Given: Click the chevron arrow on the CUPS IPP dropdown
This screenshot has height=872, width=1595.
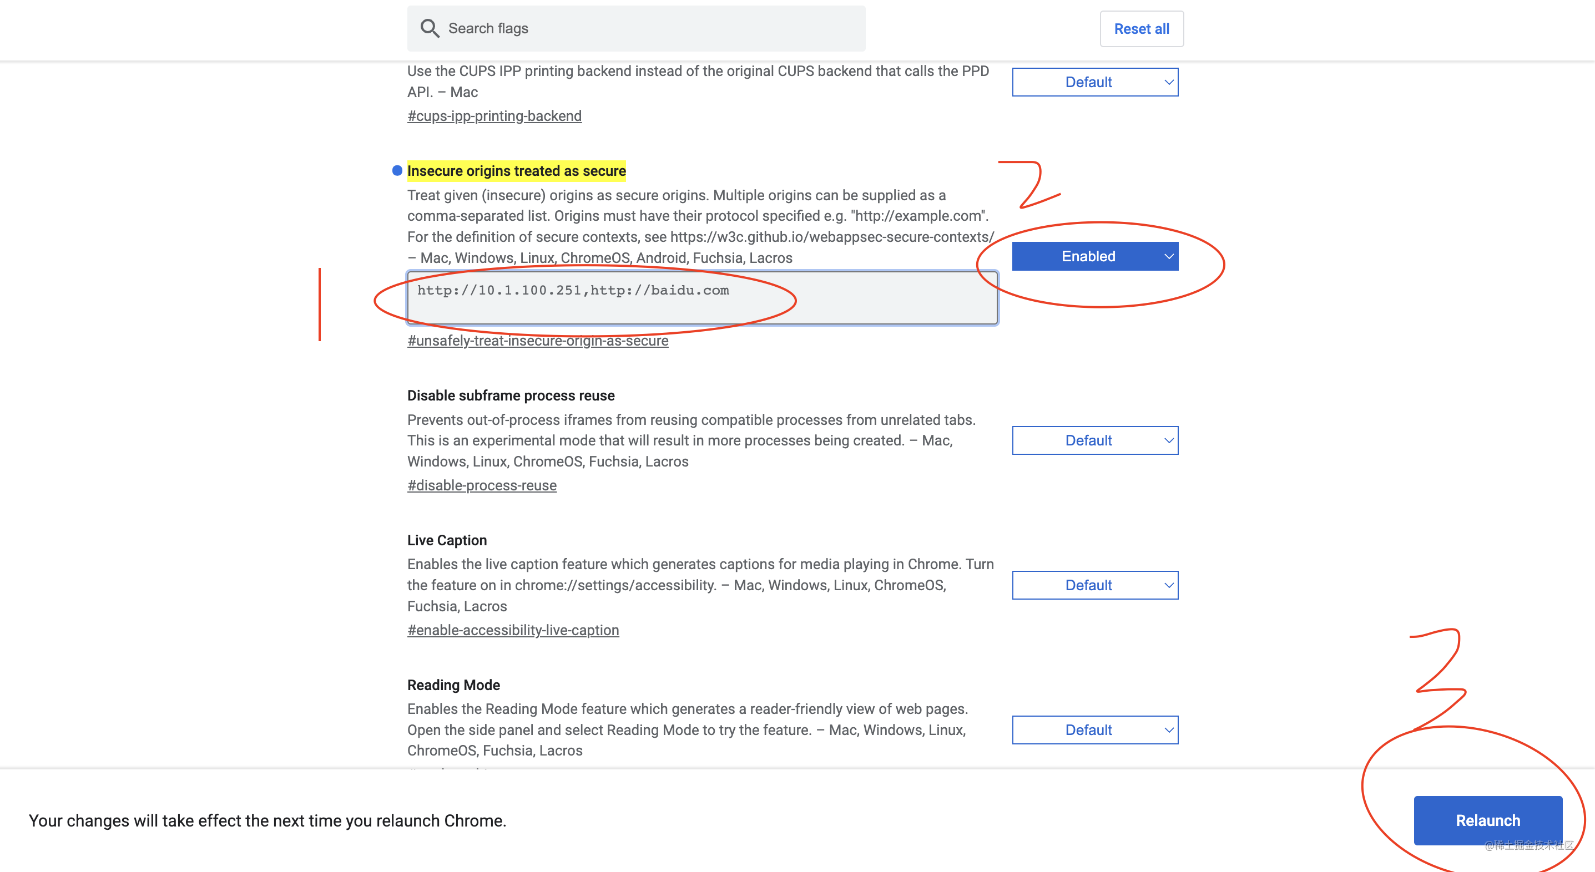Looking at the screenshot, I should click(x=1168, y=82).
